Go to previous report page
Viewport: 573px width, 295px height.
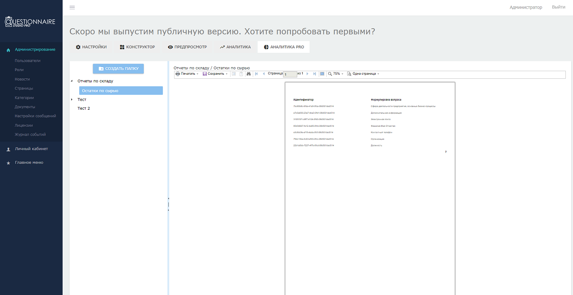click(x=263, y=74)
